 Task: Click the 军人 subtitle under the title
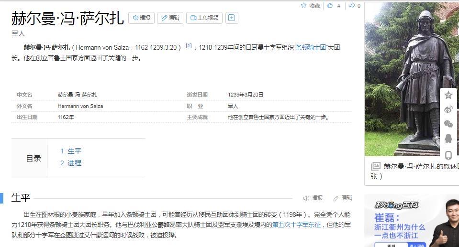coord(18,33)
